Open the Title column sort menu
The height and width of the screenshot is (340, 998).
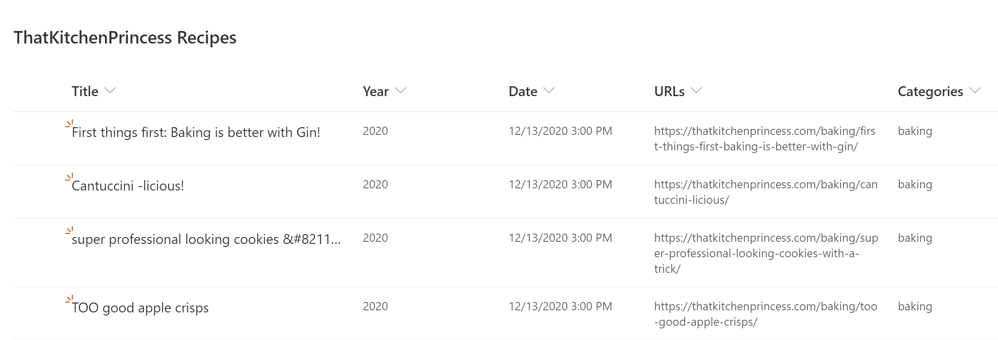110,90
